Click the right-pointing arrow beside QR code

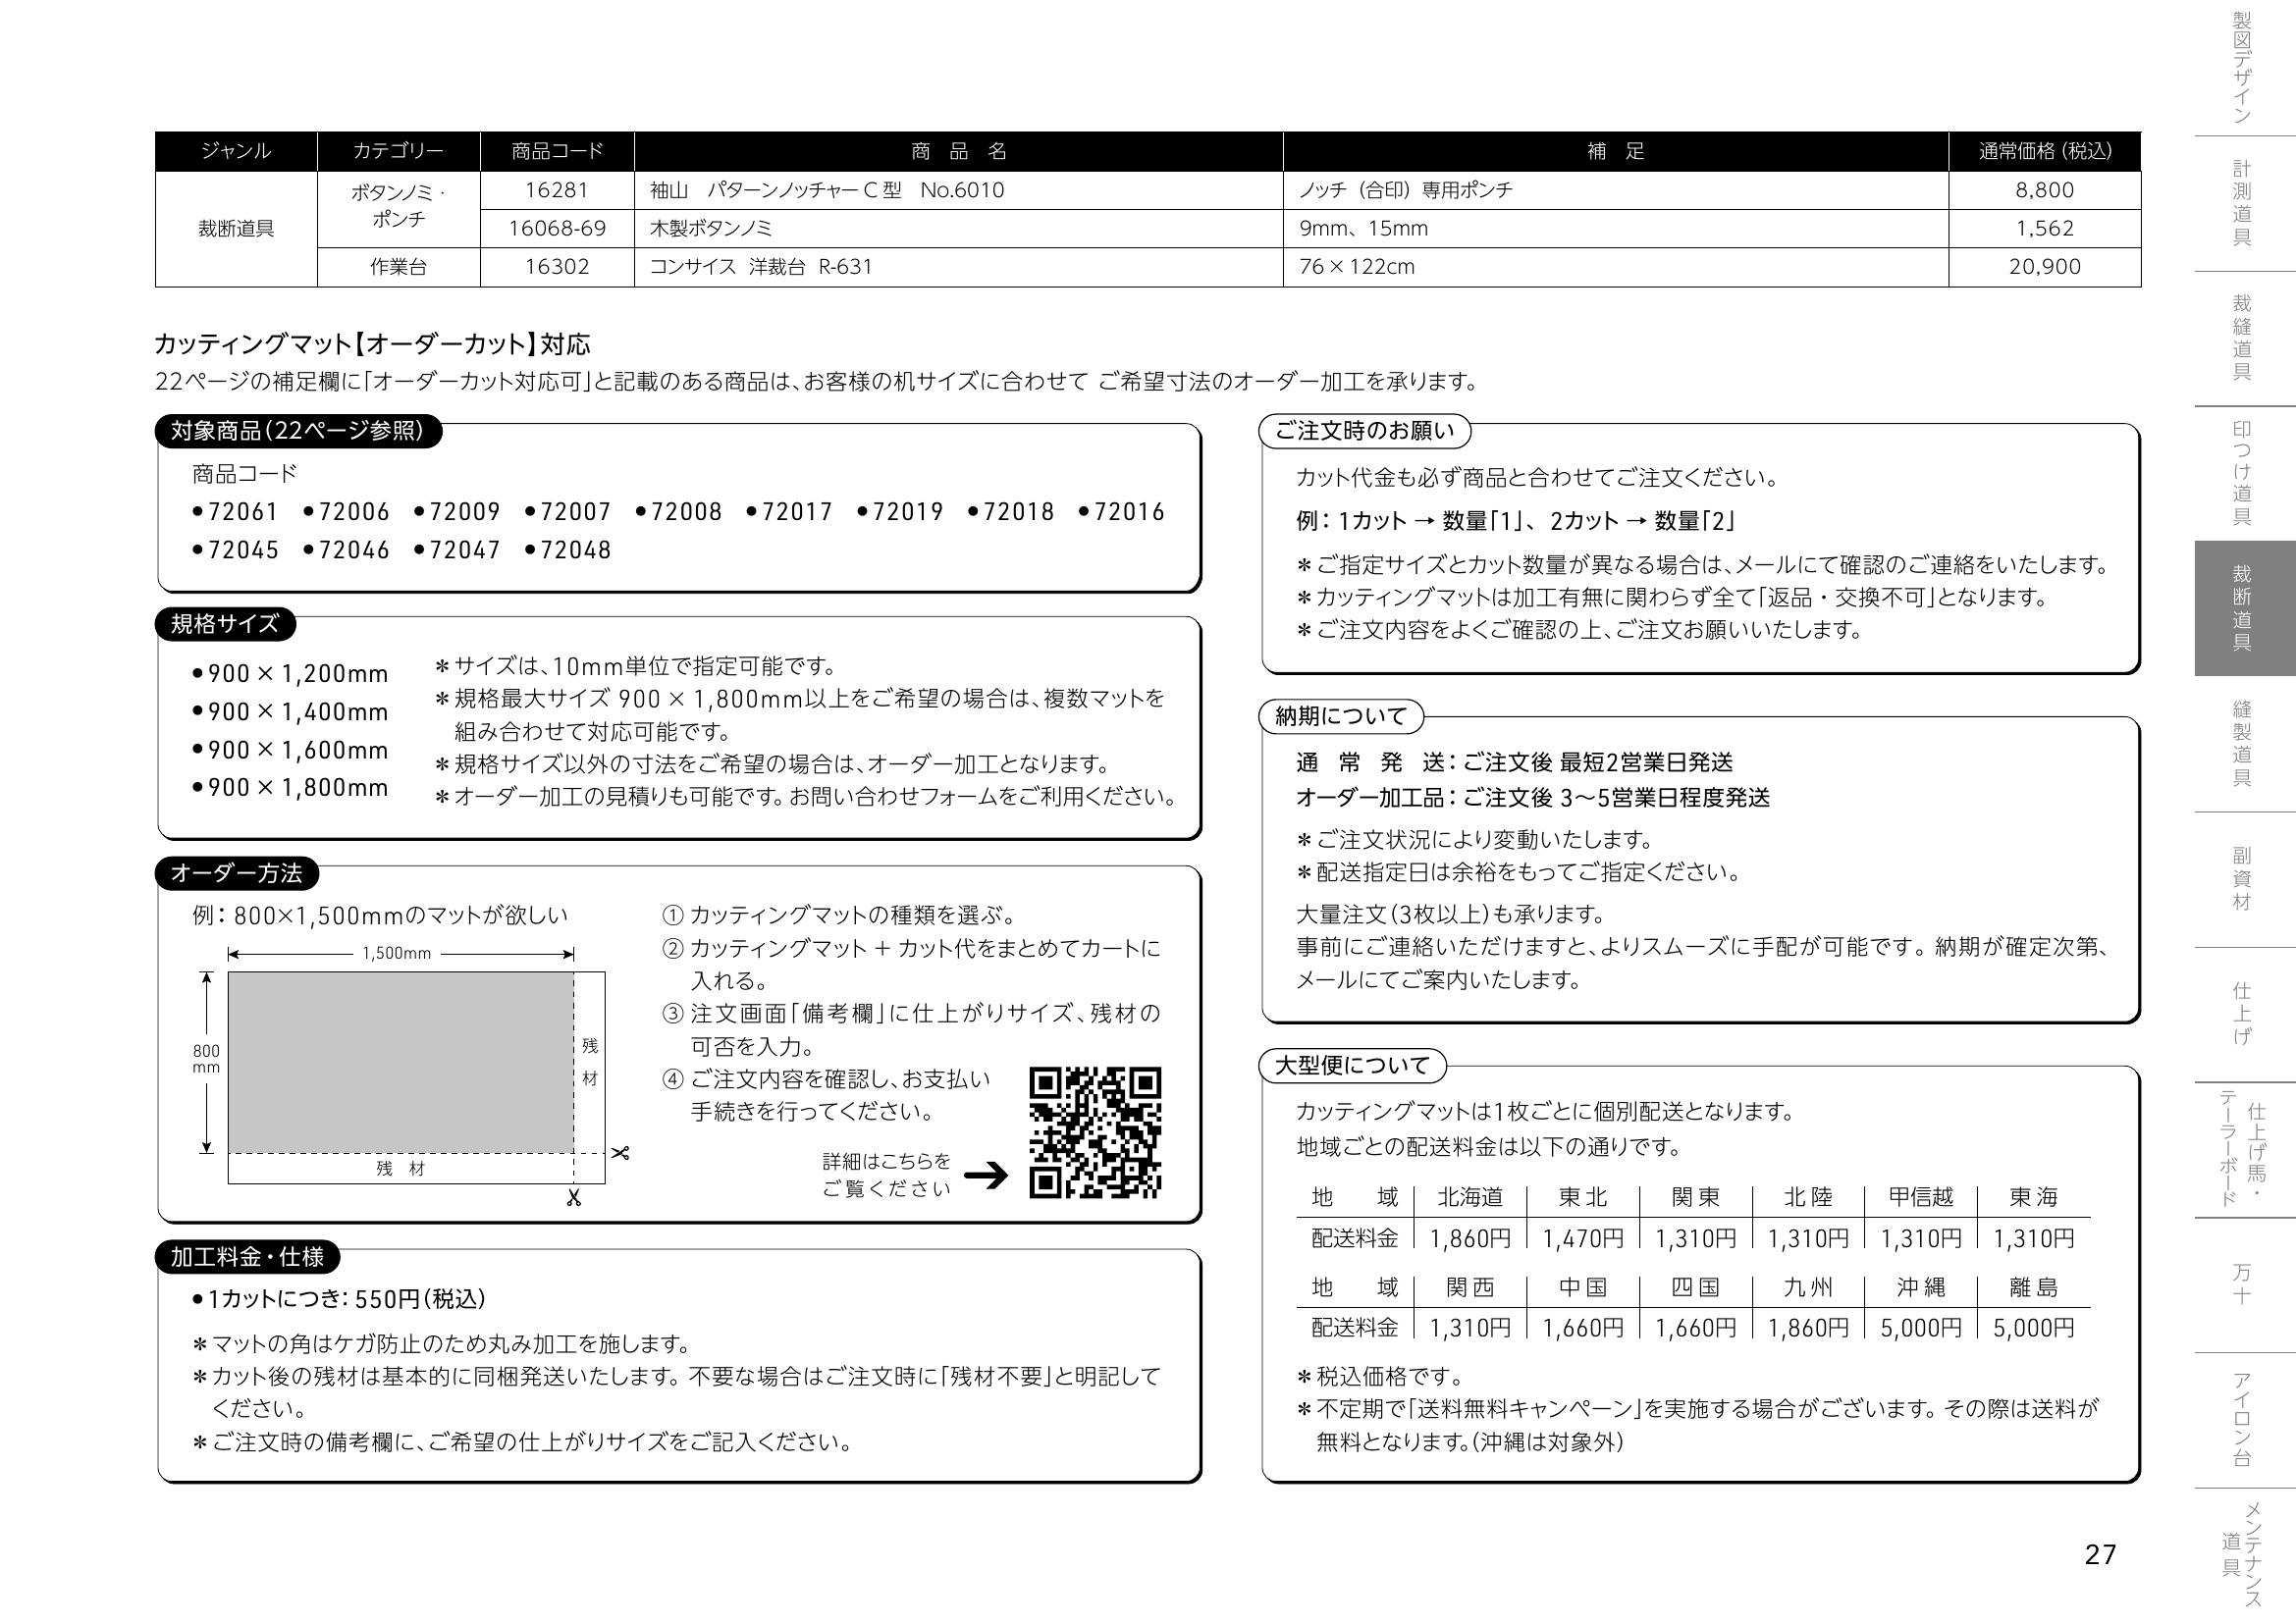[x=985, y=1176]
